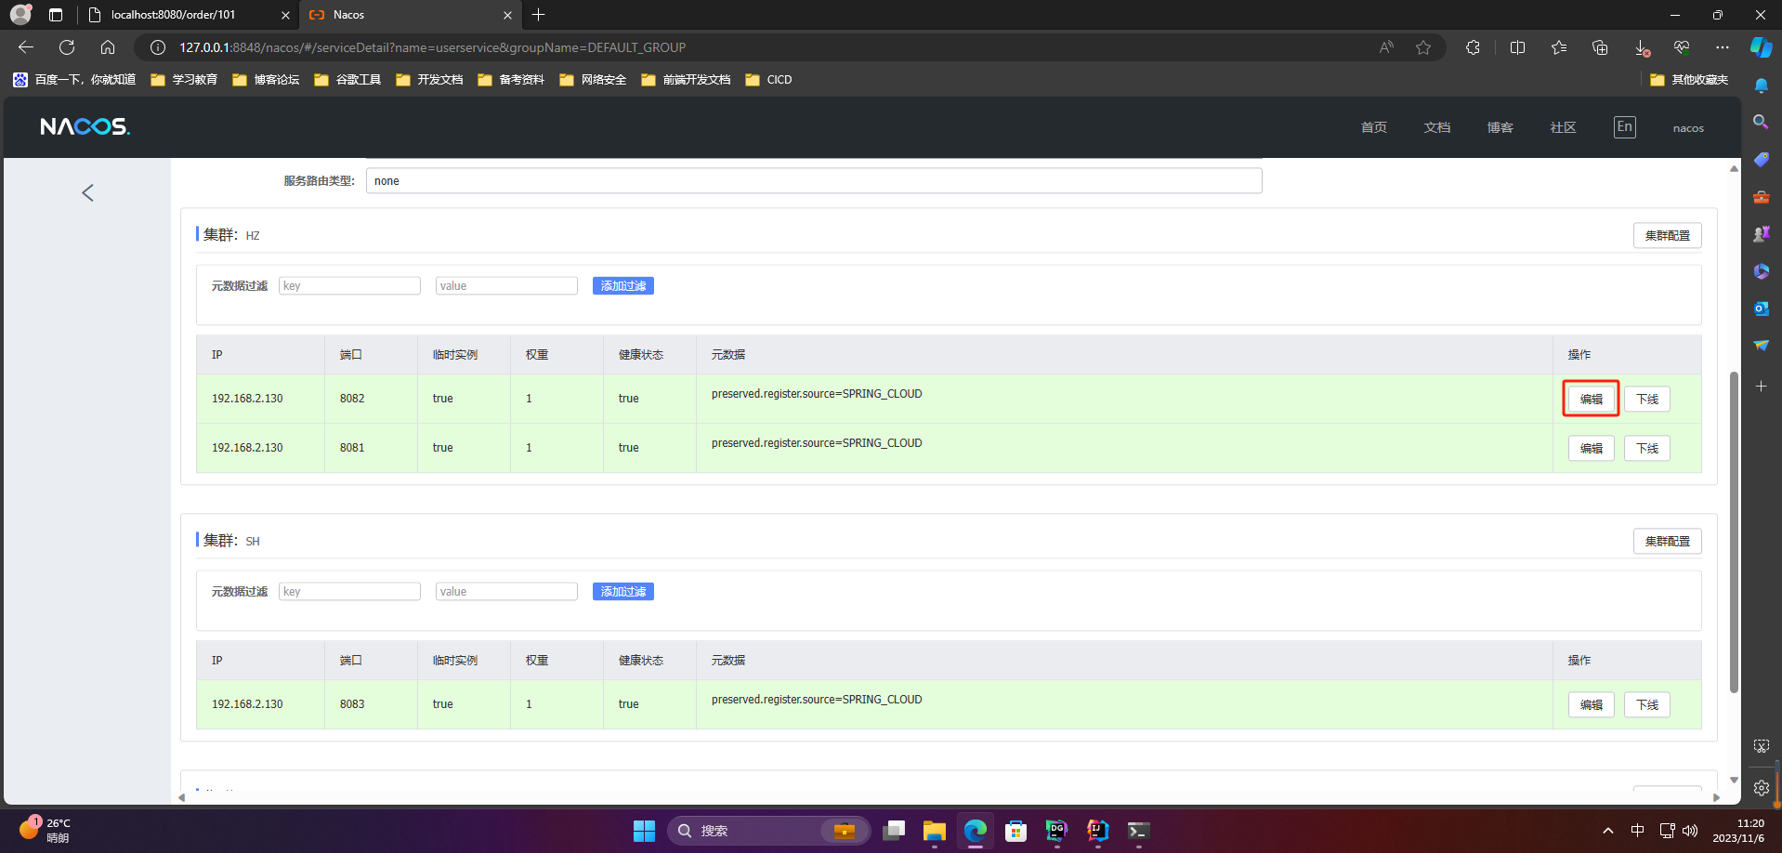Edit the instance on port 8083
1782x853 pixels.
(1591, 705)
